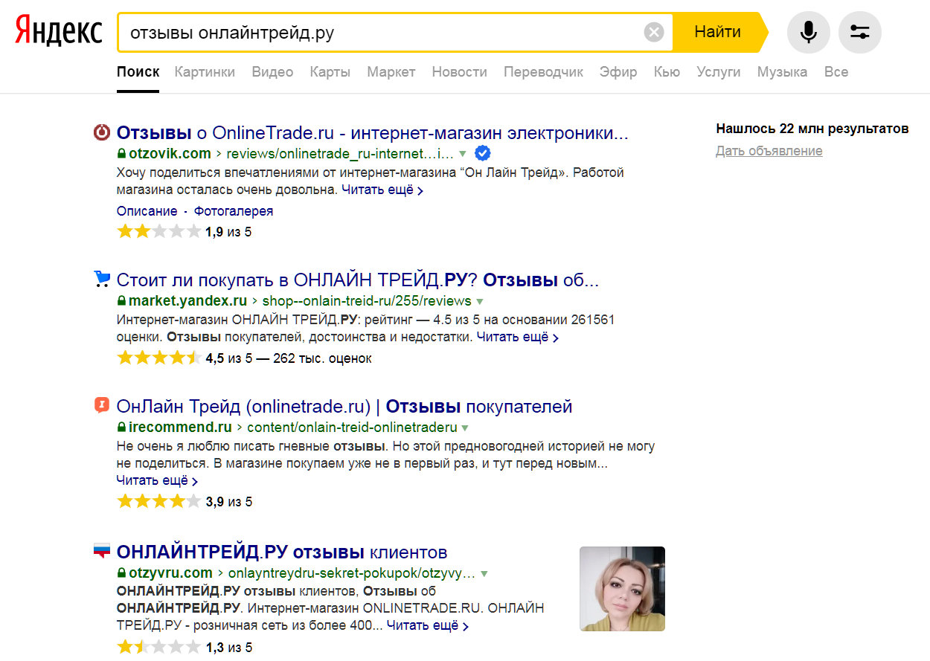Viewport: 930px width, 661px height.
Task: Open search settings sliders icon
Action: [x=859, y=32]
